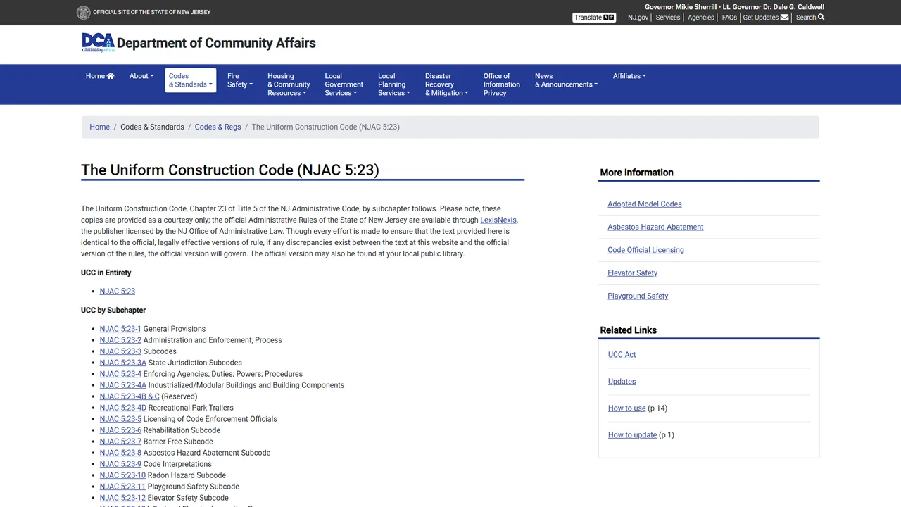
Task: Expand Local Planning Services dropdown
Action: (x=394, y=84)
